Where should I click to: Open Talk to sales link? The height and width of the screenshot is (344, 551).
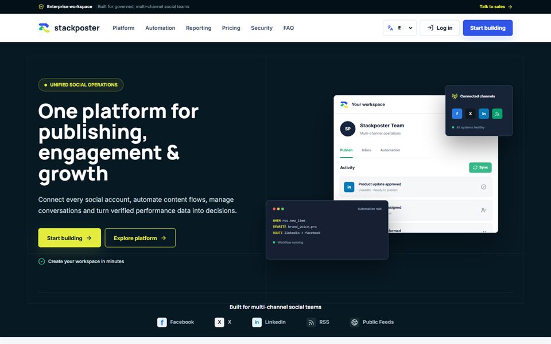495,7
